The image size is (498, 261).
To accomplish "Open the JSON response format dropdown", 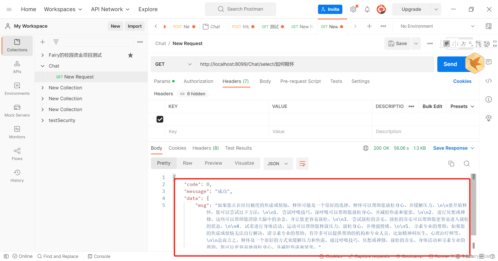I will (x=278, y=164).
